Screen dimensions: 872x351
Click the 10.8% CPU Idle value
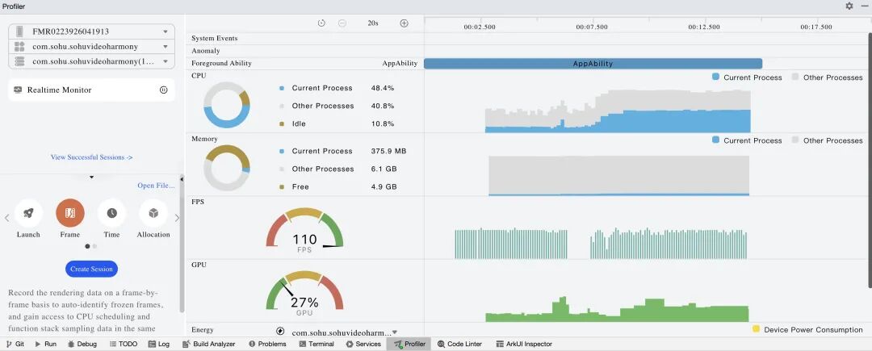point(383,123)
